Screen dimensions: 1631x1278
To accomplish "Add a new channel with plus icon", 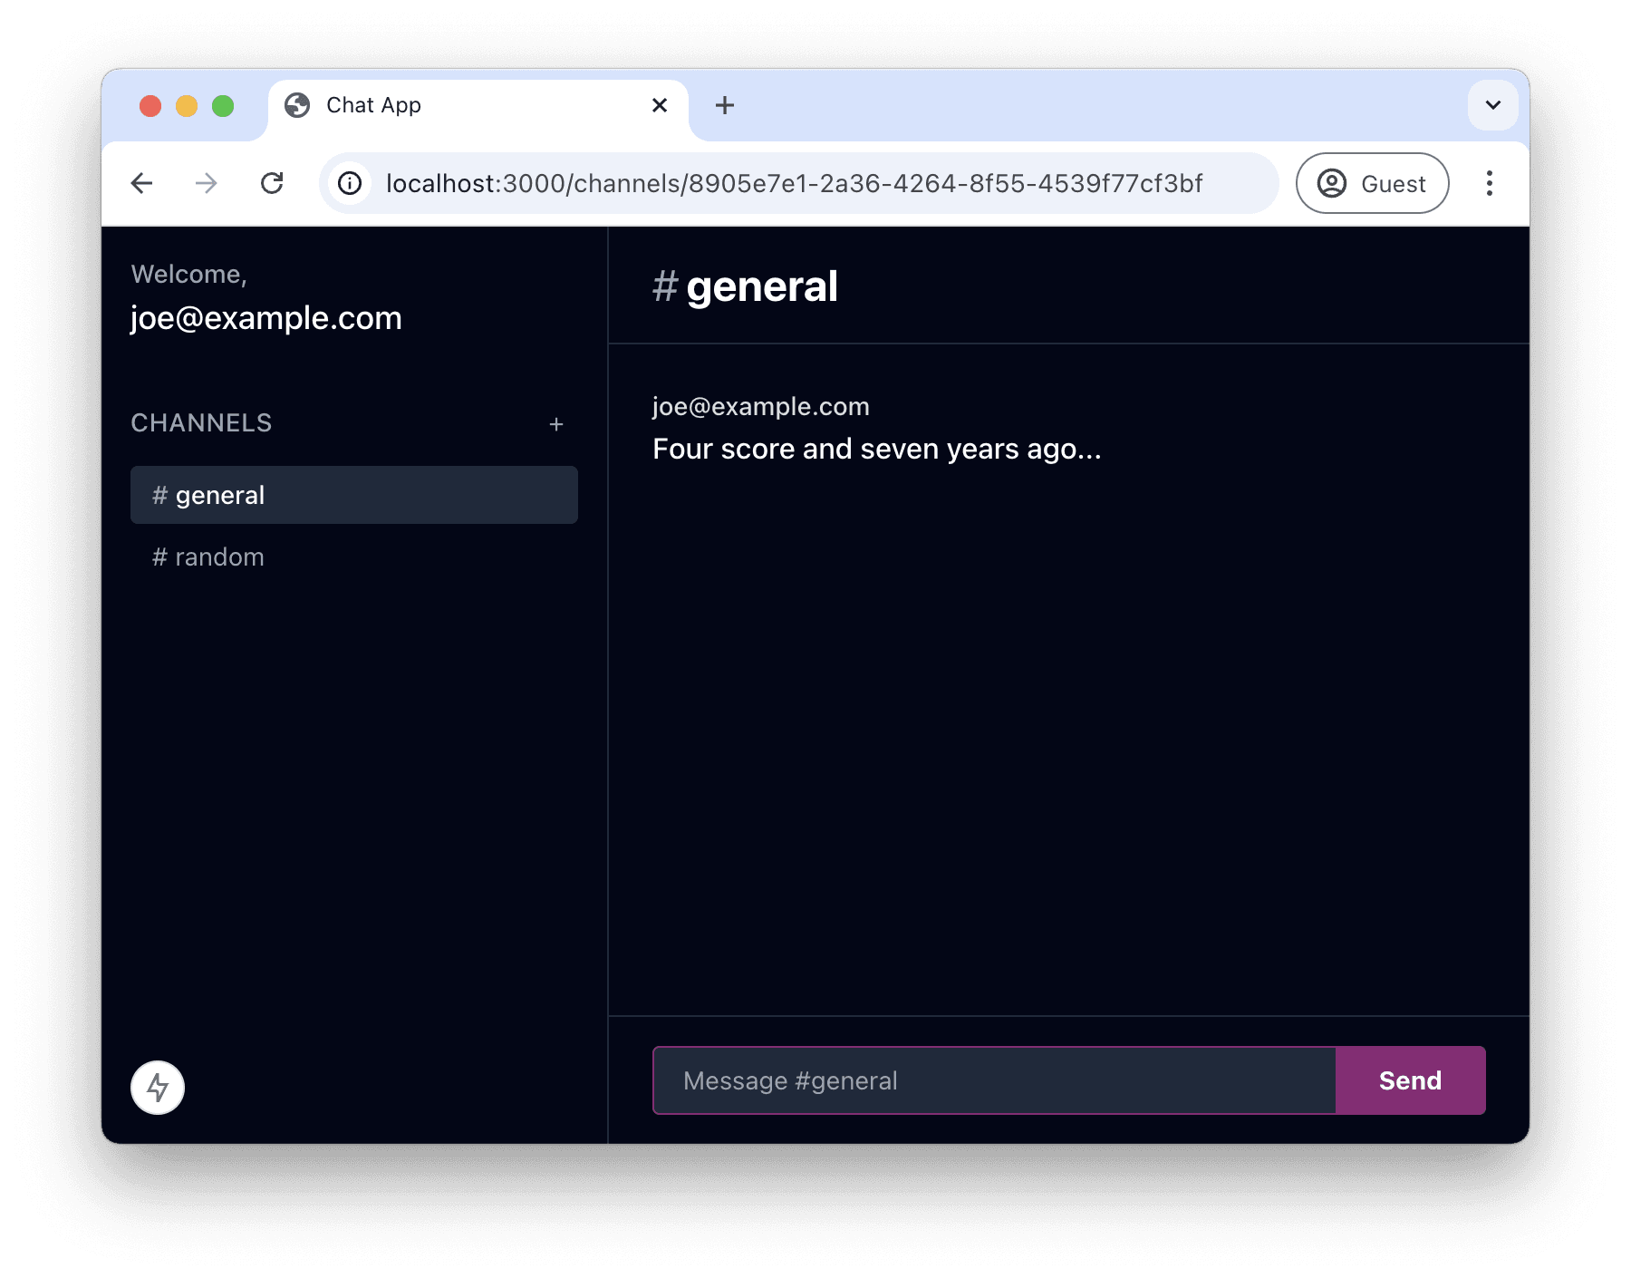I will tap(556, 424).
